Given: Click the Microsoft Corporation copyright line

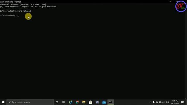Looking at the screenshot, I should [x=28, y=7].
